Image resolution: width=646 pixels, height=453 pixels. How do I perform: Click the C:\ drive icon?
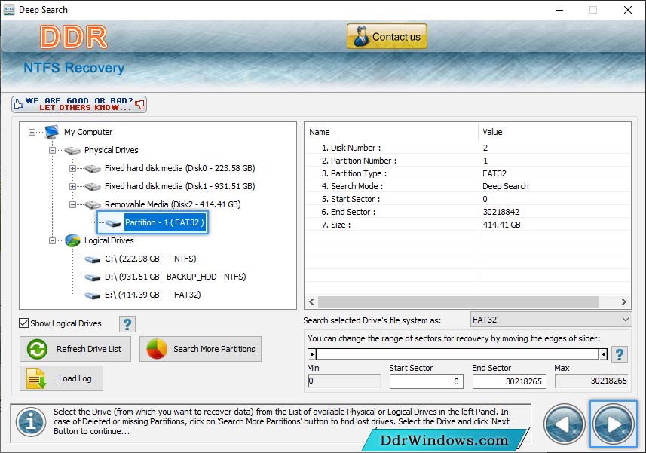[x=93, y=259]
